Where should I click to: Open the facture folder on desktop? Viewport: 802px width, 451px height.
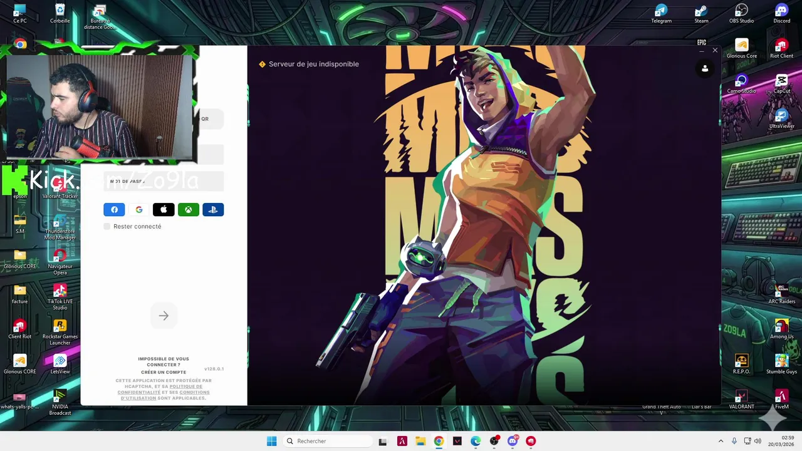point(20,294)
